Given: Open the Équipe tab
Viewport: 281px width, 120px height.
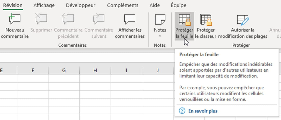Looking at the screenshot, I should (178, 5).
